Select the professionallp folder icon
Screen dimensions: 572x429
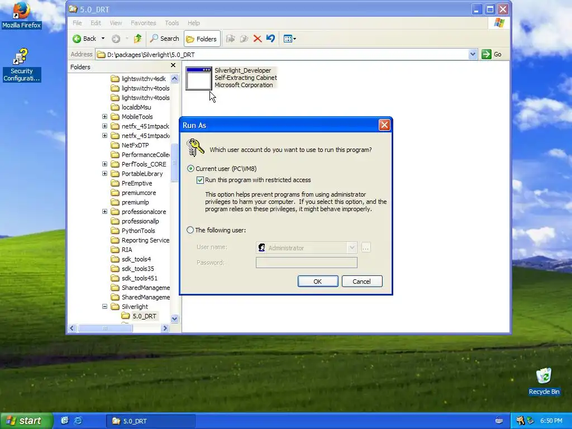pyautogui.click(x=115, y=221)
